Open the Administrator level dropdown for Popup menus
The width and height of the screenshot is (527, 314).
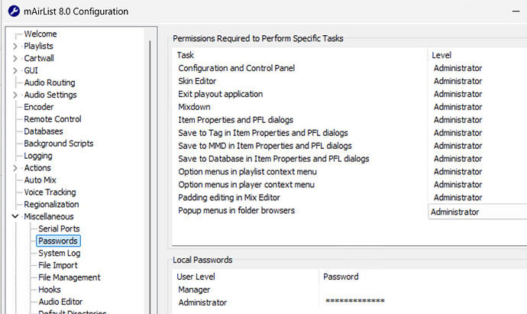pyautogui.click(x=477, y=212)
